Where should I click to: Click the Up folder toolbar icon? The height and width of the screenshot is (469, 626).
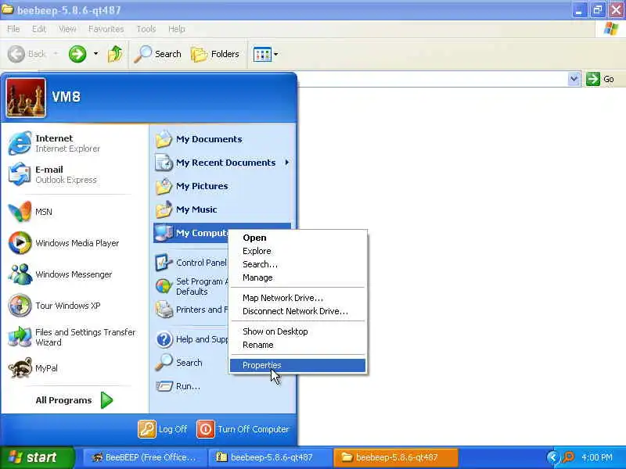pyautogui.click(x=115, y=54)
